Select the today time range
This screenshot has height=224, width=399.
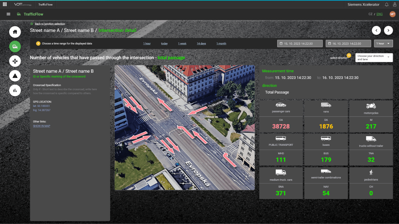165,43
